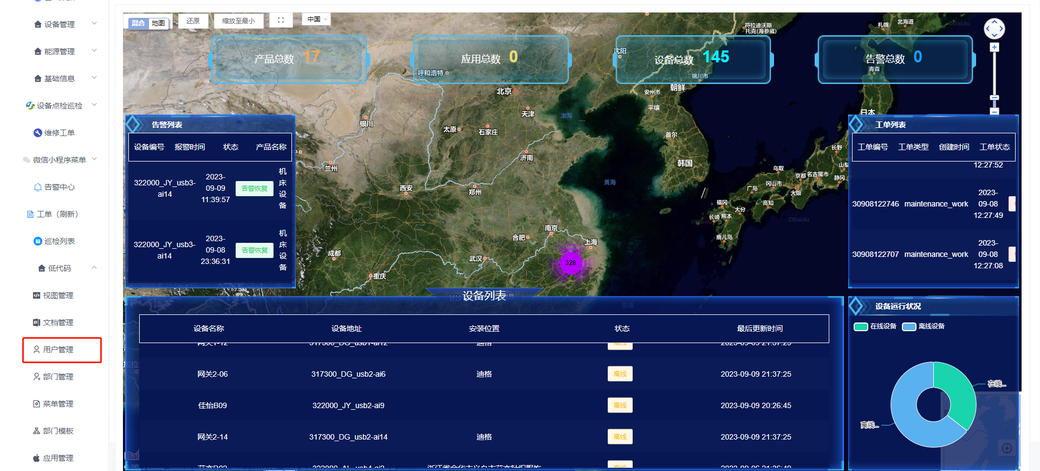
Task: Click the 基础信息 menu icon
Action: (x=38, y=79)
